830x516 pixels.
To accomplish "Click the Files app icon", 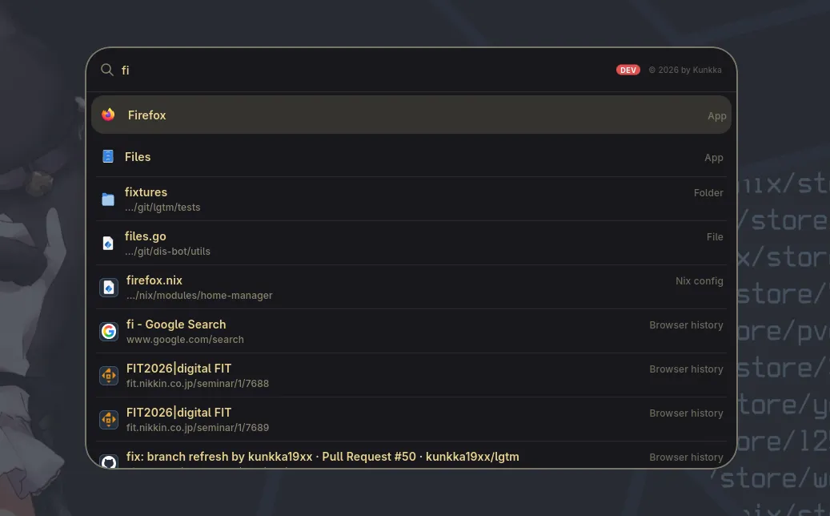I will [x=108, y=156].
